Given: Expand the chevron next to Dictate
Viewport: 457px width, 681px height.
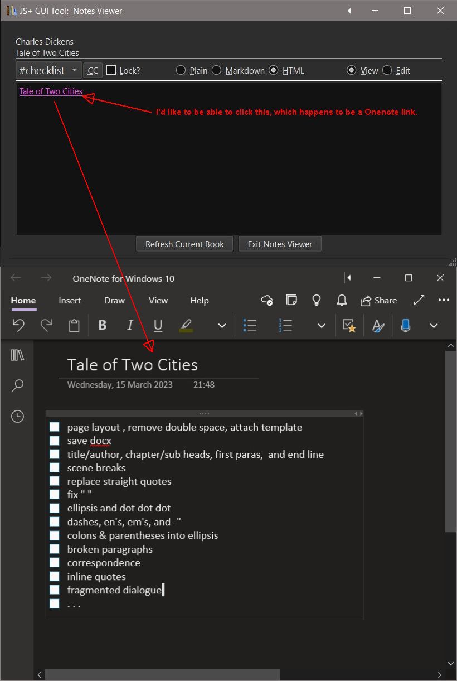Looking at the screenshot, I should pyautogui.click(x=434, y=326).
